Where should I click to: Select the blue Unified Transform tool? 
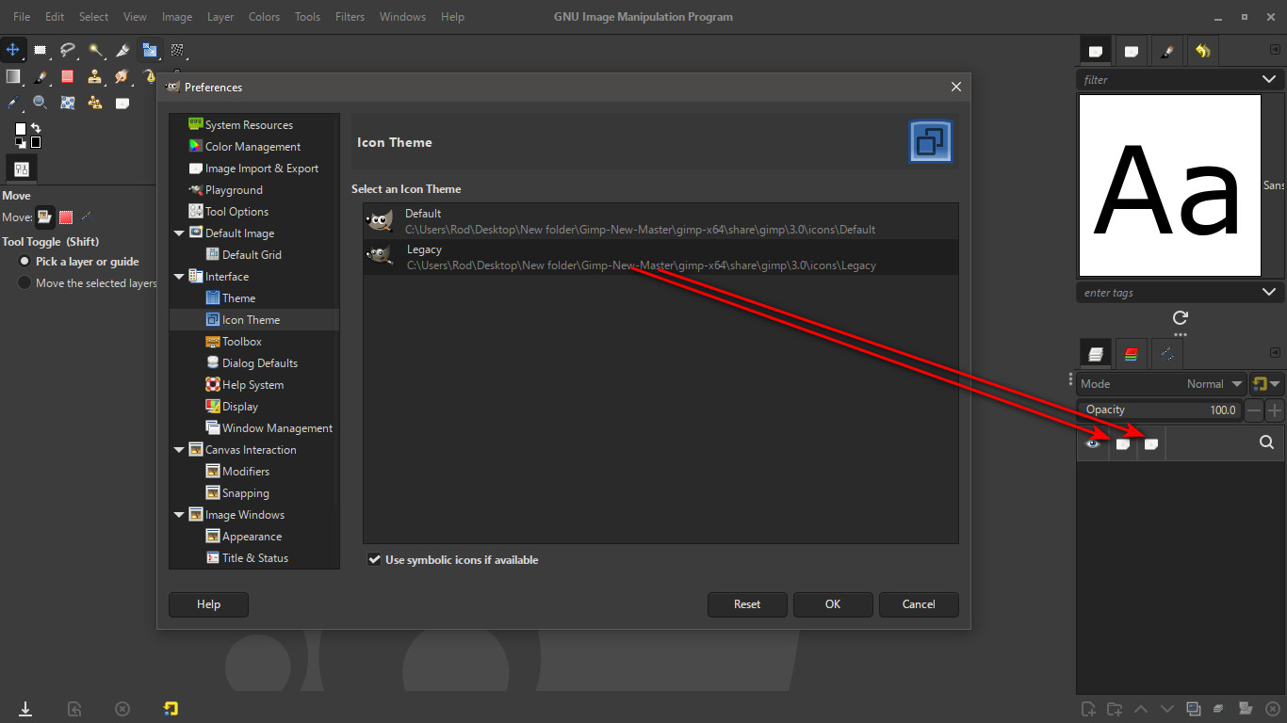(x=150, y=50)
